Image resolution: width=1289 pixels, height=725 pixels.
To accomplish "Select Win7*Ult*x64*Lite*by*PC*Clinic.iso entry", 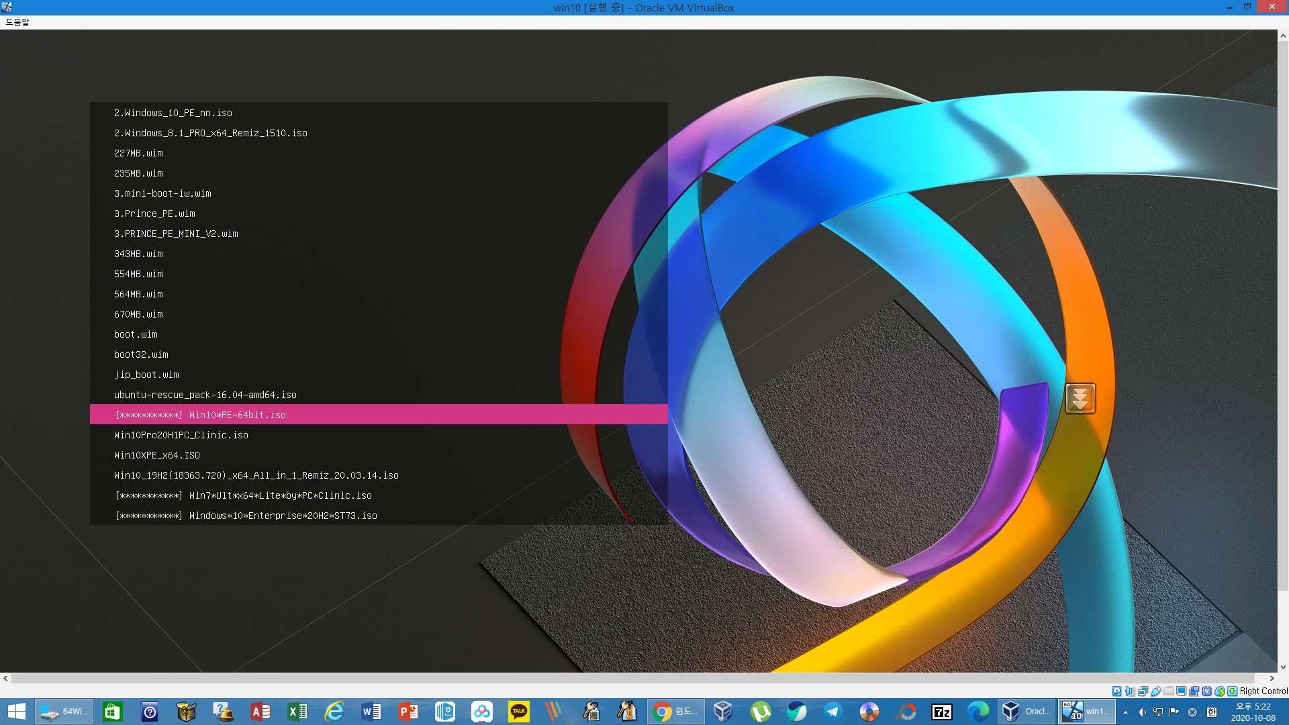I will 379,495.
